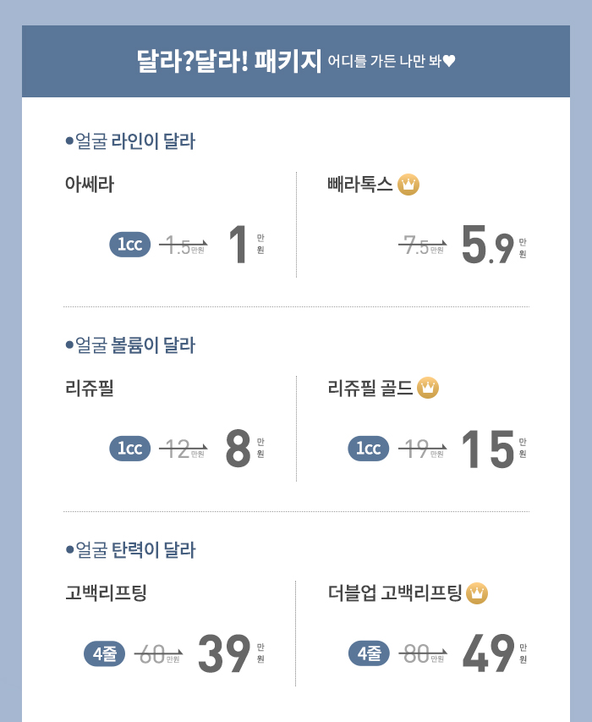Screen dimensions: 592x722
Task: Click the crown badge beside 더블업 고백리프팅
Action: (x=477, y=593)
